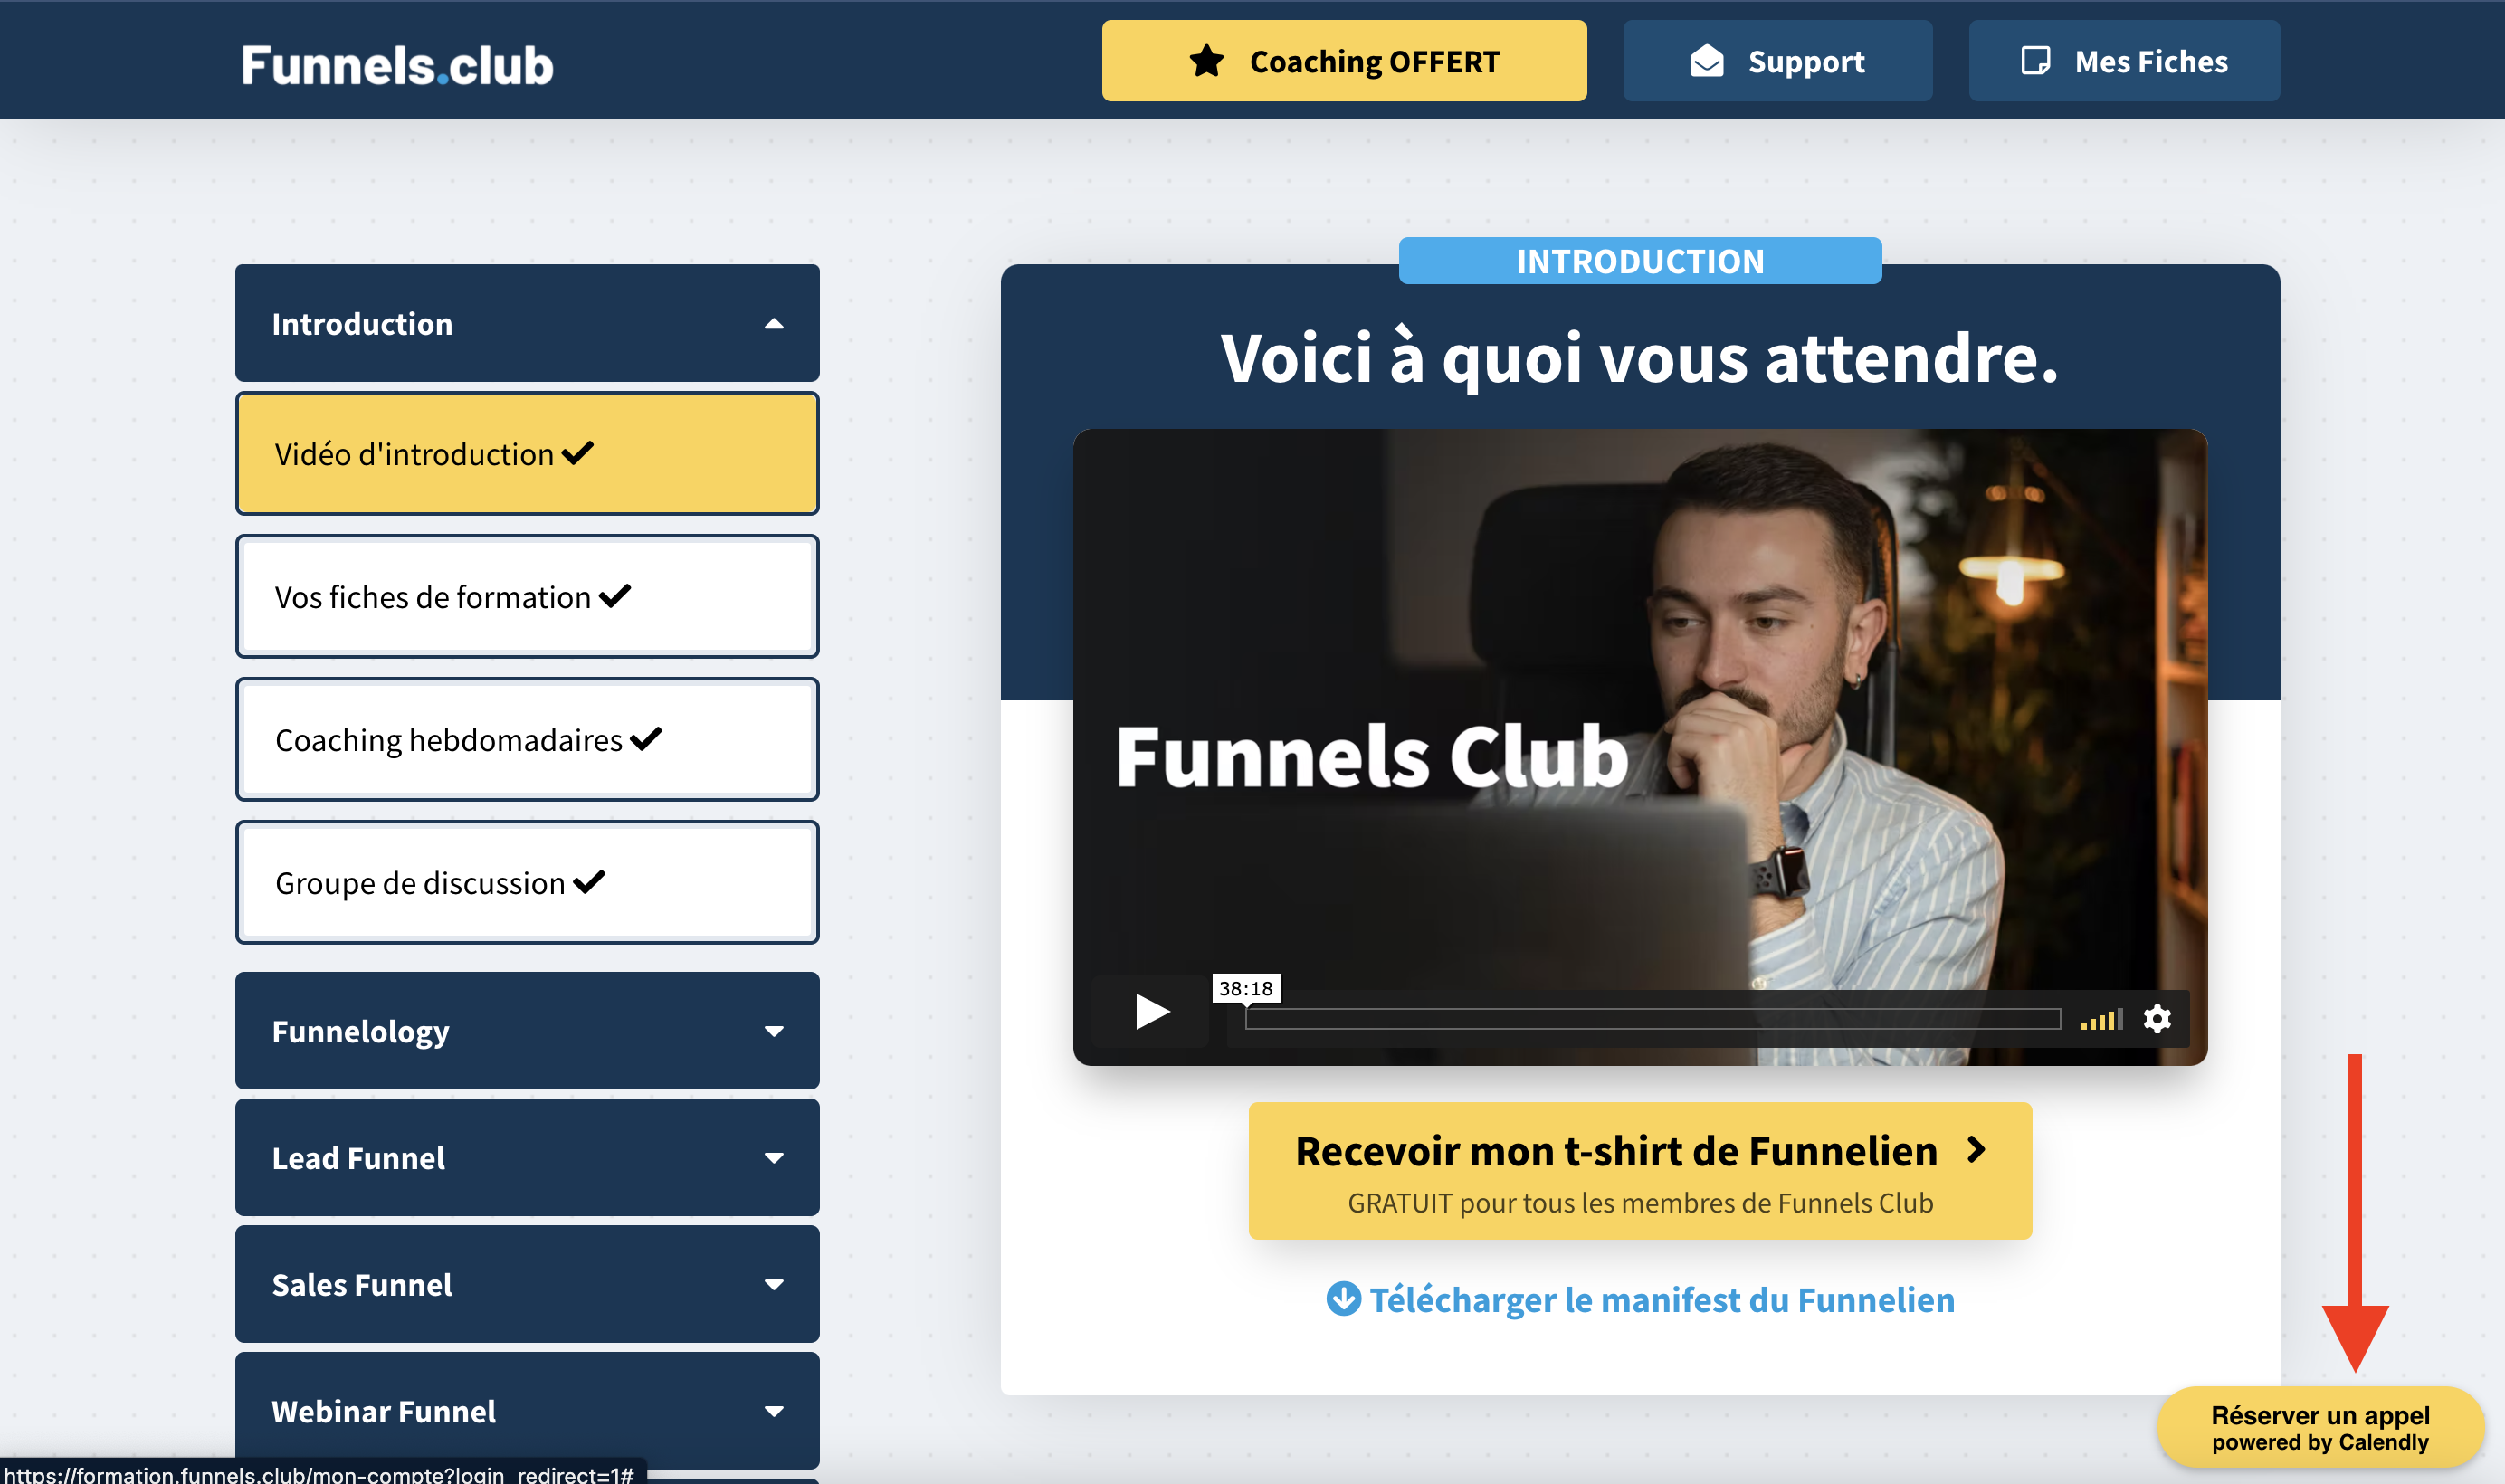Screen dimensions: 2505x1484
Task: Click the video progress bar
Action: point(1651,1019)
